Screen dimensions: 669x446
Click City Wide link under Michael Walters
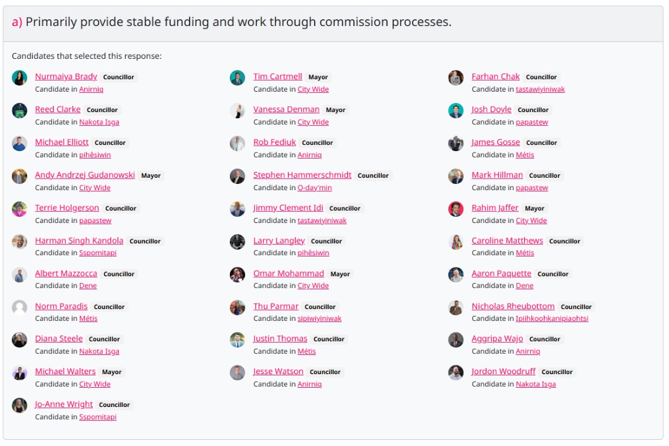(95, 384)
